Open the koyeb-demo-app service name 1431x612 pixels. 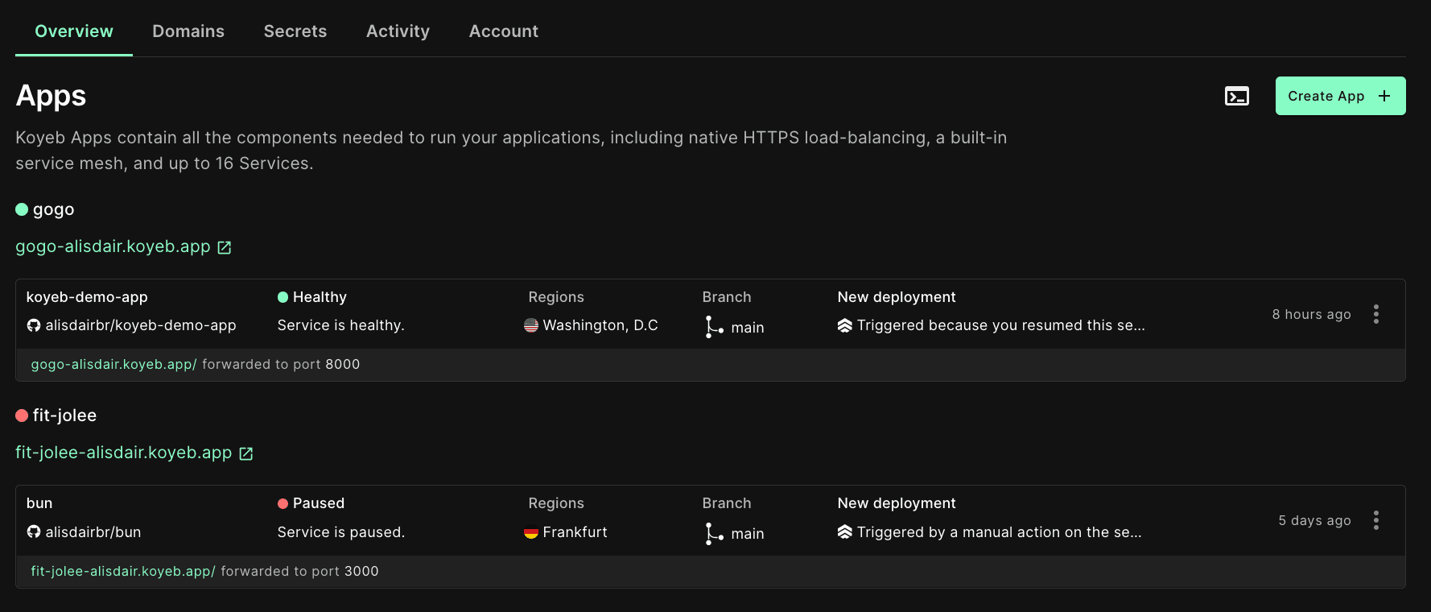[x=87, y=297]
